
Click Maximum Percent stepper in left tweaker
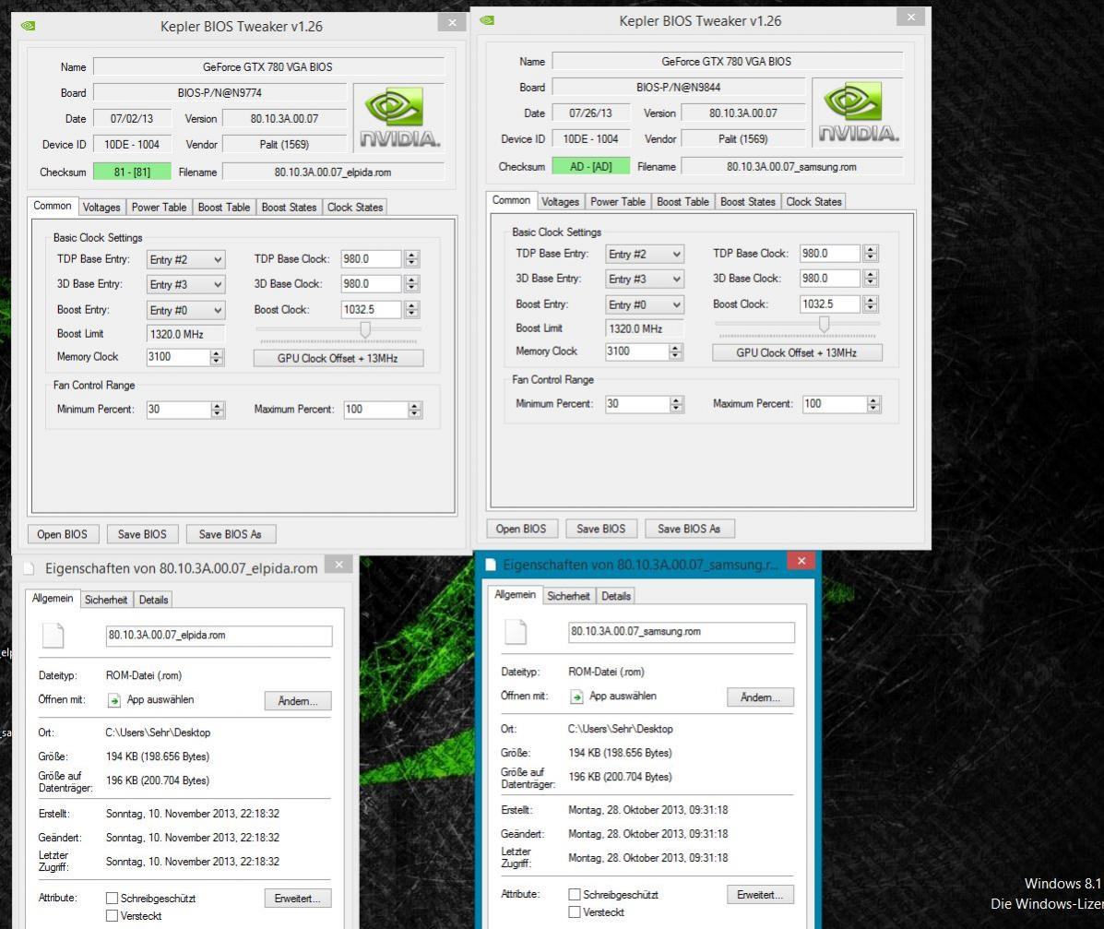pos(415,410)
